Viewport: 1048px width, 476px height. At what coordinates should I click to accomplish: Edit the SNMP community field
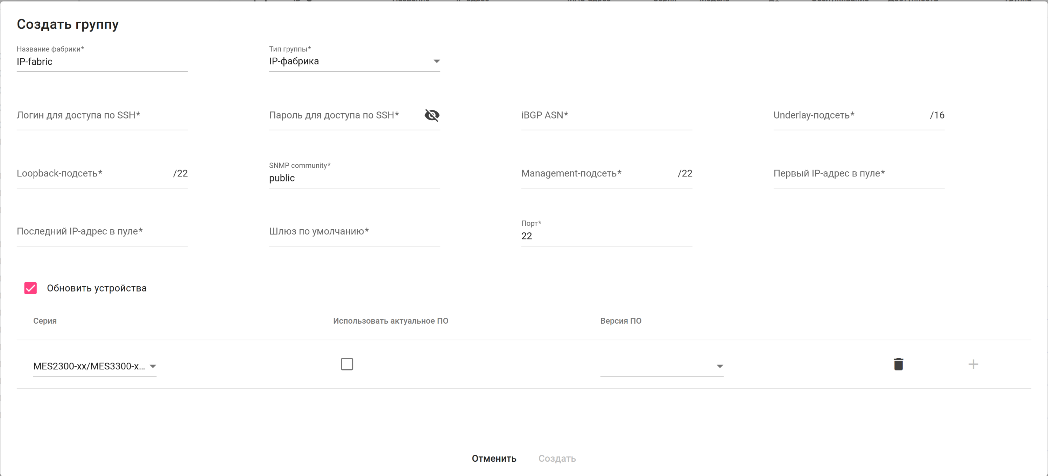coord(354,178)
